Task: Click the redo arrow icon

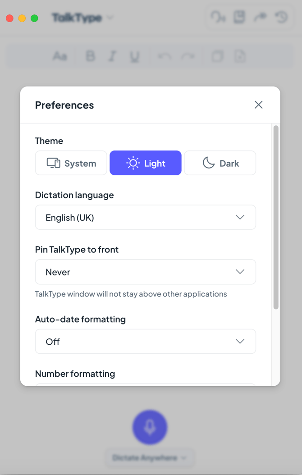Action: [188, 55]
